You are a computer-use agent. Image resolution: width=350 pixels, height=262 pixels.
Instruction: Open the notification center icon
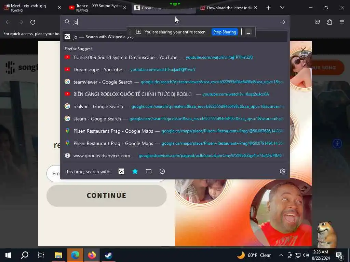(x=339, y=256)
